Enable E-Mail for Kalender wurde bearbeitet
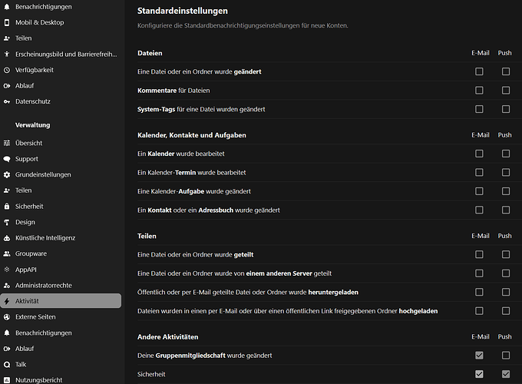This screenshot has height=384, width=522. [x=480, y=154]
